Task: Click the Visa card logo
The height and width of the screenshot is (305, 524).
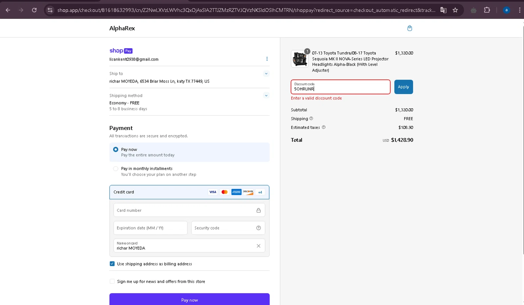Action: (213, 192)
